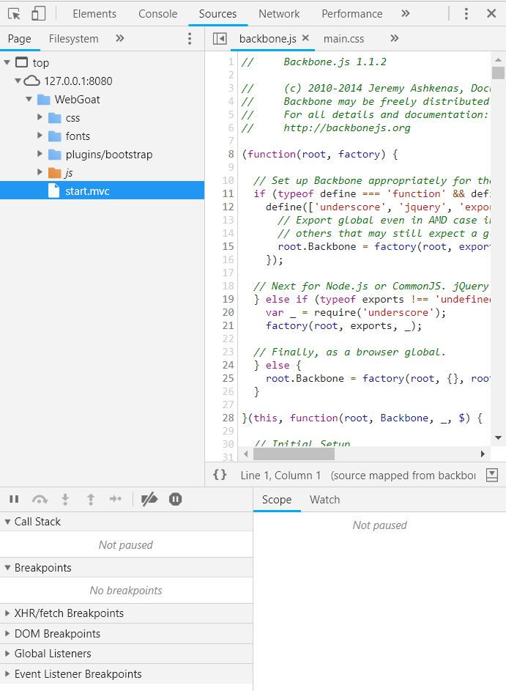This screenshot has width=506, height=691.
Task: Click the fonts folder icon
Action: 55,136
